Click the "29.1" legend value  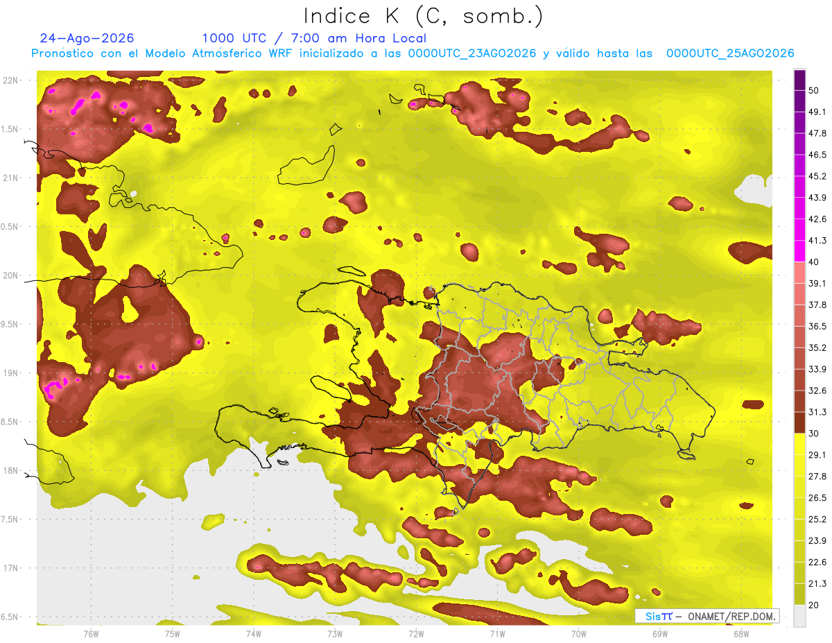817,455
